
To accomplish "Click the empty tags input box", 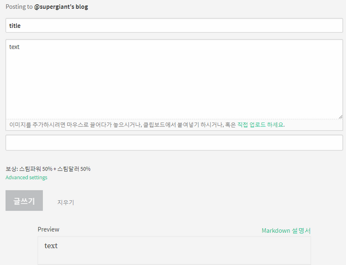I will pos(174,142).
